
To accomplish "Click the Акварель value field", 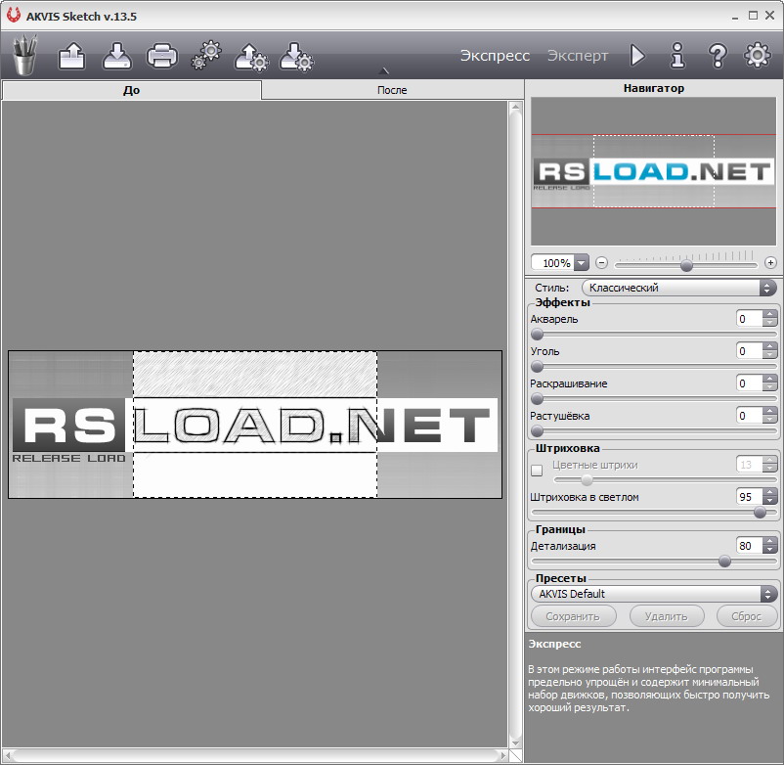I will 749,319.
